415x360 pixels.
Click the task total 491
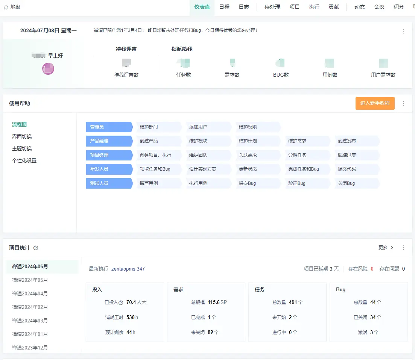(x=293, y=302)
